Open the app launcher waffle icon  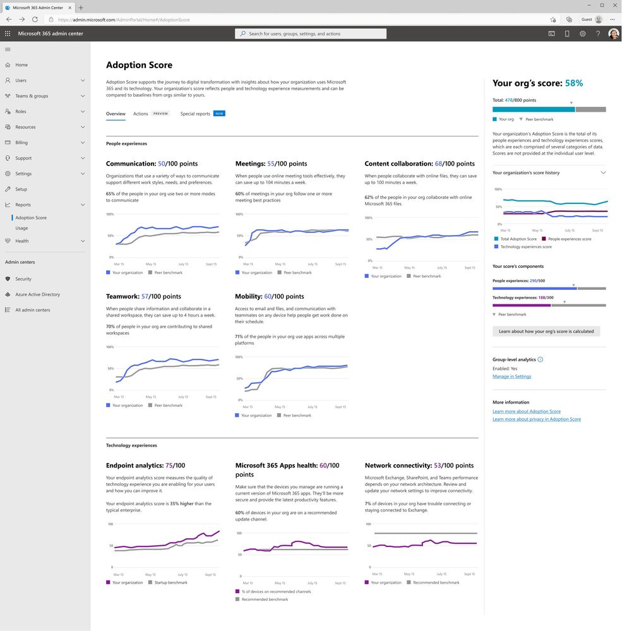(x=8, y=34)
